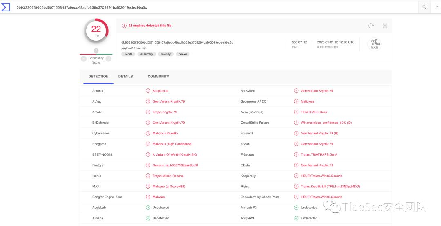Click the VirusTotal logo icon
Image resolution: width=441 pixels, height=226 pixels.
(x=6, y=7)
